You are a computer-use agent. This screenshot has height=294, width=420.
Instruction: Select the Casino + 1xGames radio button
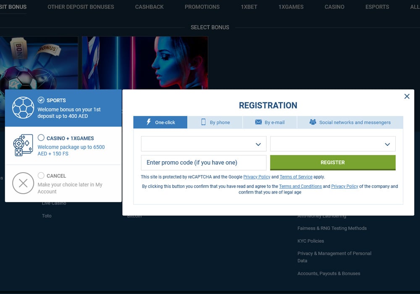tap(41, 138)
